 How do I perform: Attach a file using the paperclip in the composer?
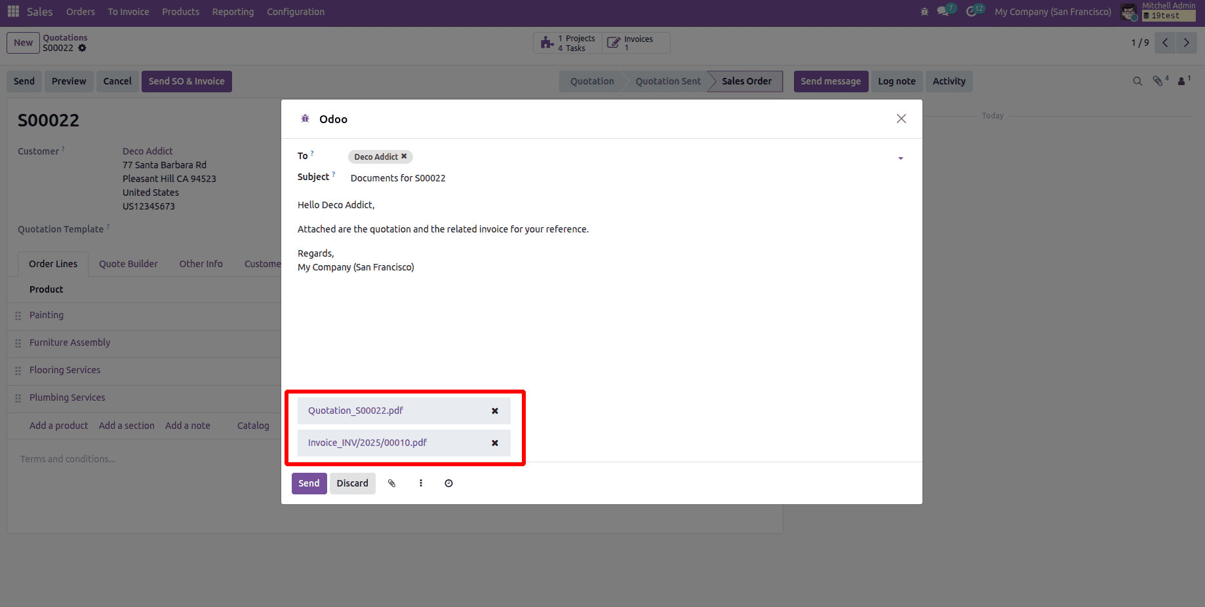coord(392,483)
